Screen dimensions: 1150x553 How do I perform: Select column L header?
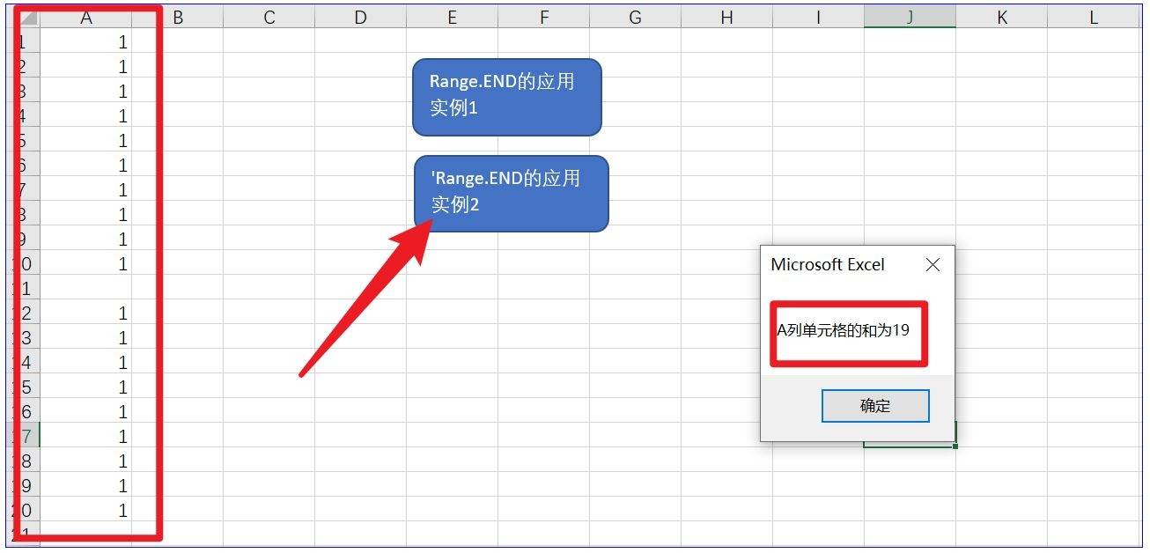click(x=1093, y=18)
